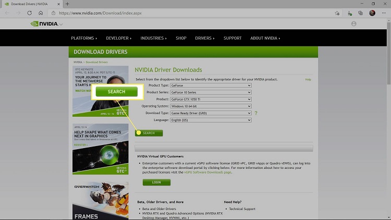Click NVIDIA breadcrumb link
Screen dimensions: 391x220
[x=78, y=62]
